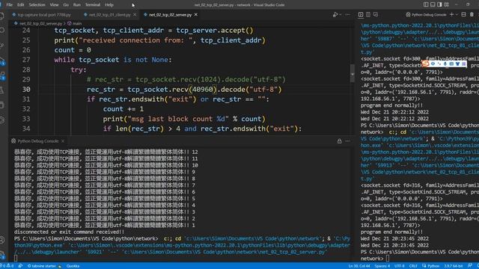The image size is (479, 269).
Task: Click the errors and warnings status item
Action: point(7,266)
